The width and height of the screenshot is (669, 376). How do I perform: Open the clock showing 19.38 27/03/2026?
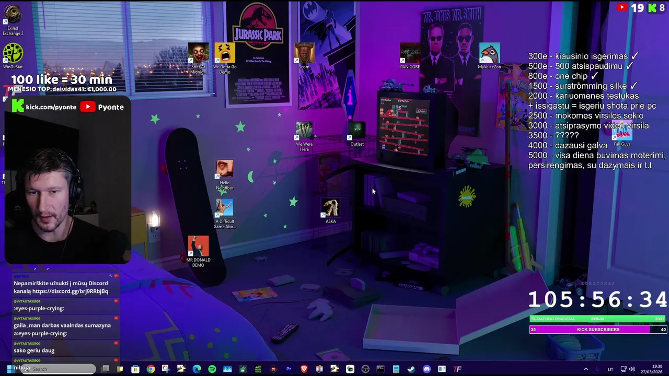(651, 369)
